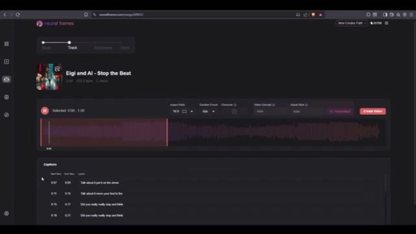416x234 pixels.
Task: Open the bottom sidebar account icon
Action: click(x=7, y=213)
